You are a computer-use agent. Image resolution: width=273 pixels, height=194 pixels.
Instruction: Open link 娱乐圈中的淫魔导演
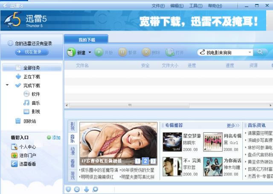(x=99, y=170)
